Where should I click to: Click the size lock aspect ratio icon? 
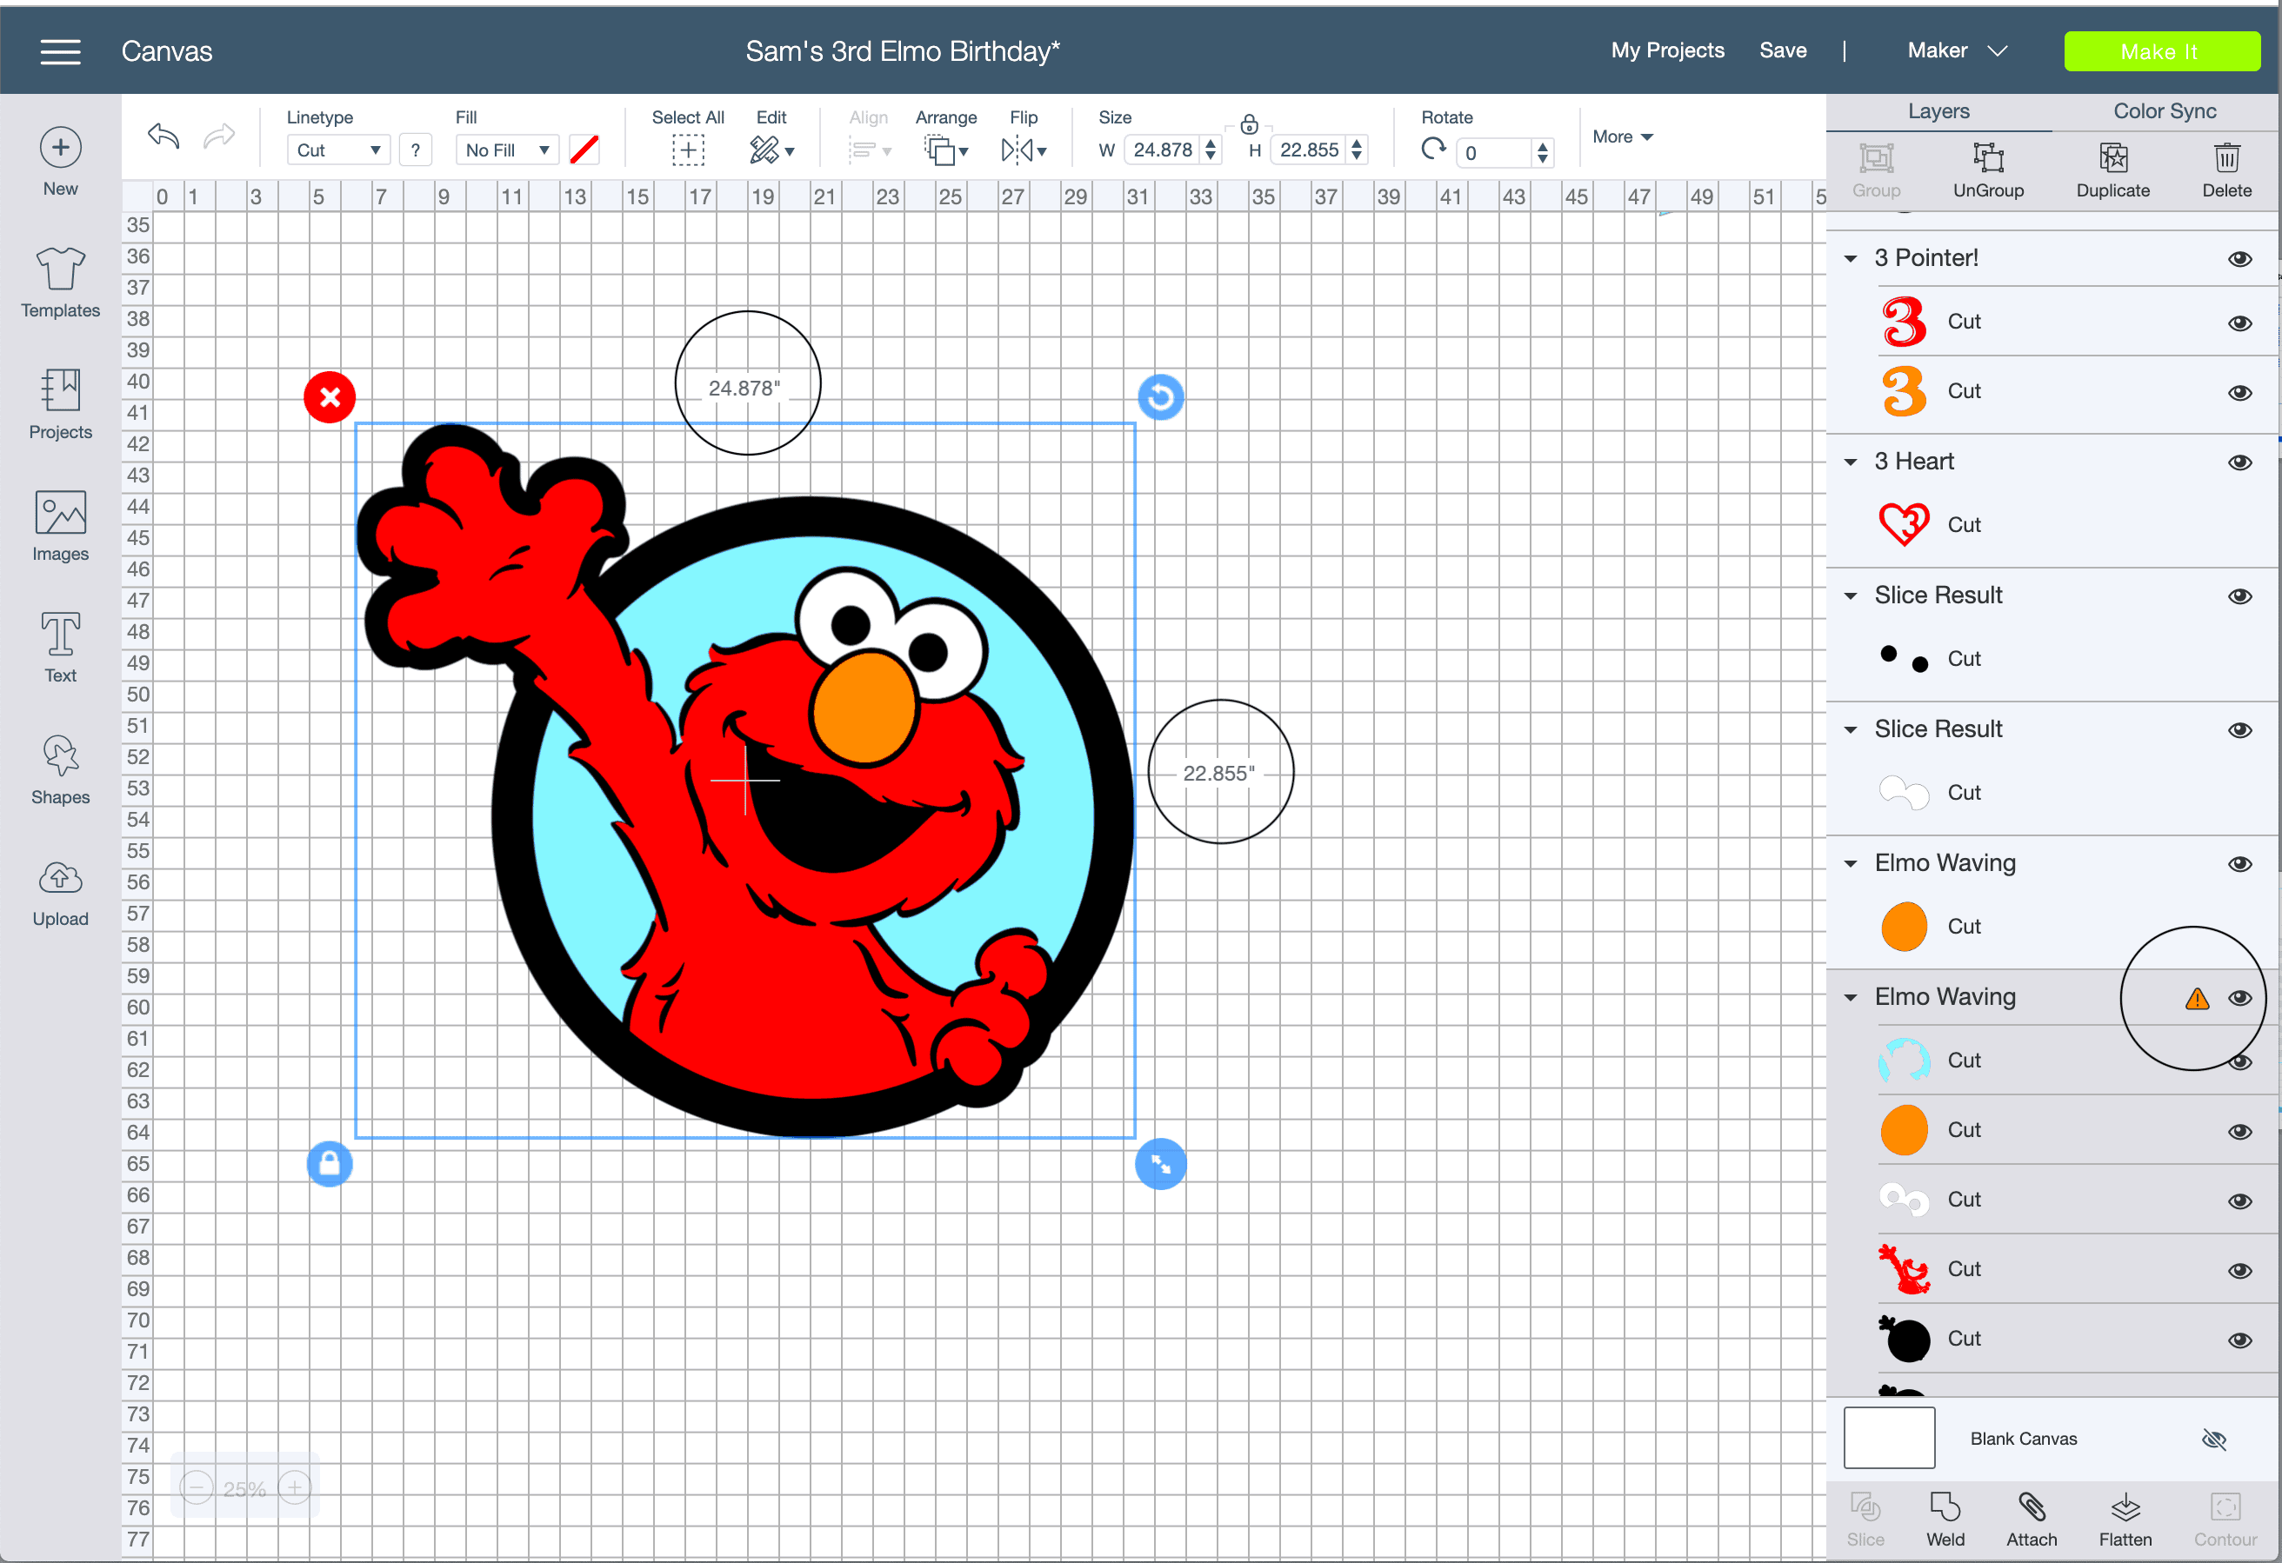(1249, 123)
